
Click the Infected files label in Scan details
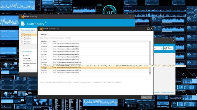point(27,66)
